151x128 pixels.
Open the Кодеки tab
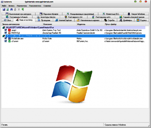142,20
